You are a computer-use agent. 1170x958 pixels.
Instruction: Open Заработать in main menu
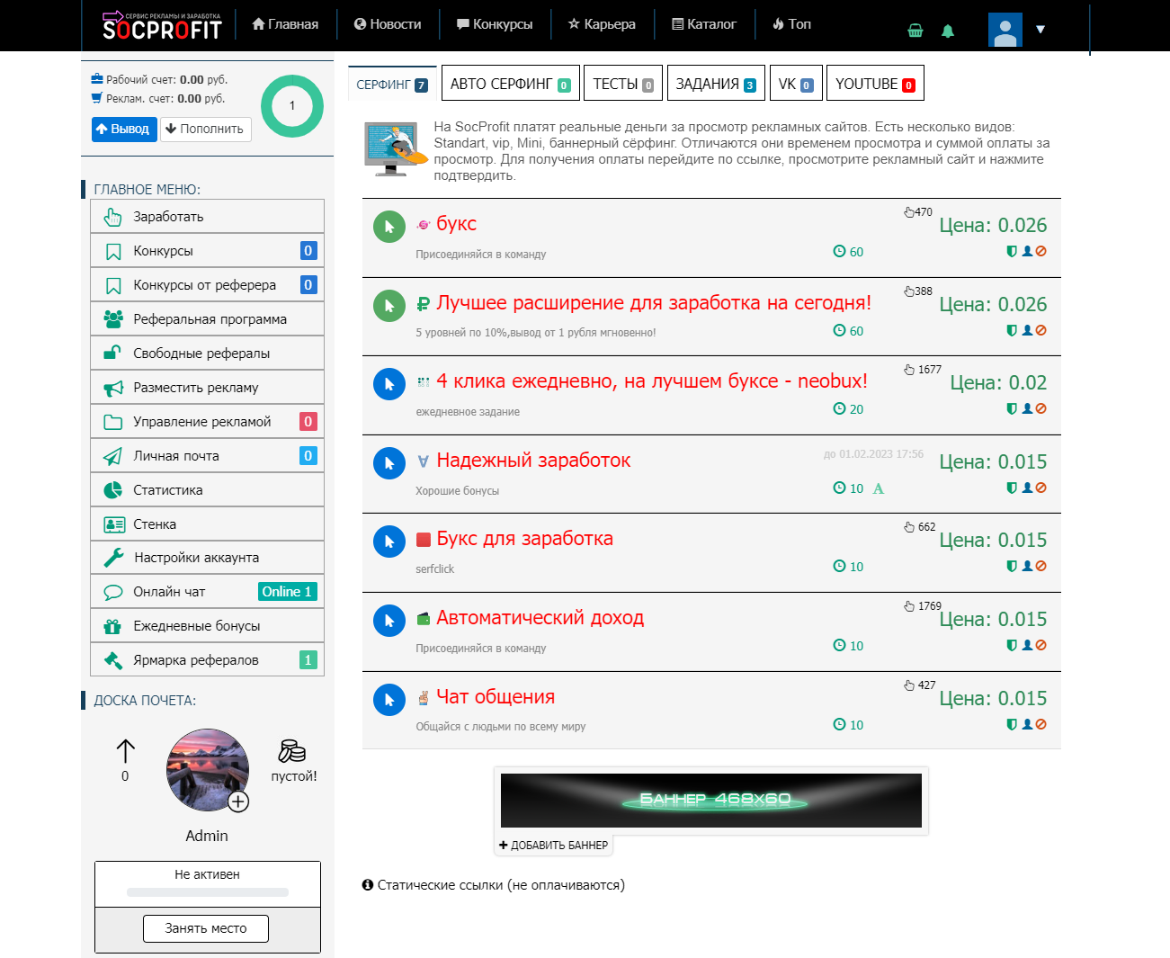(x=207, y=217)
